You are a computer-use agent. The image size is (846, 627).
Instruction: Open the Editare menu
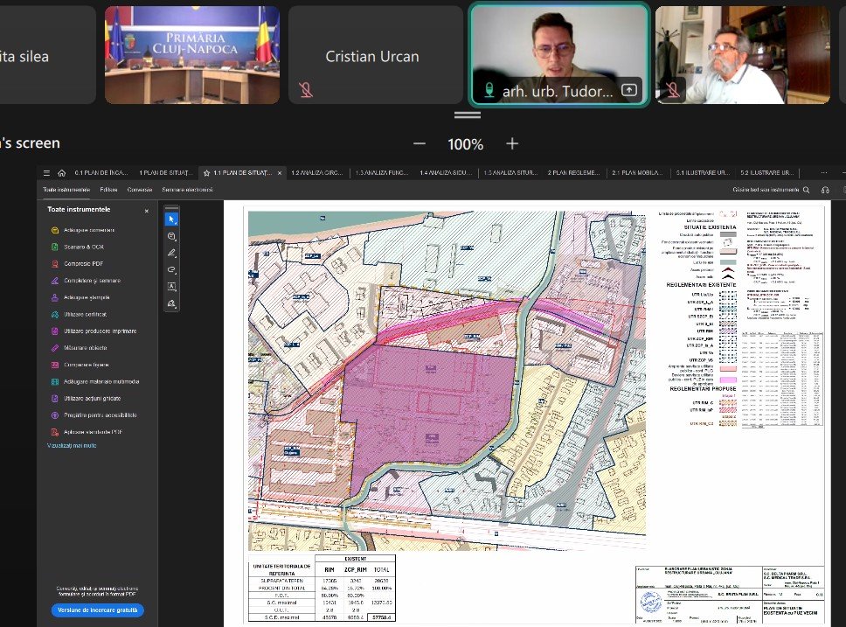108,190
